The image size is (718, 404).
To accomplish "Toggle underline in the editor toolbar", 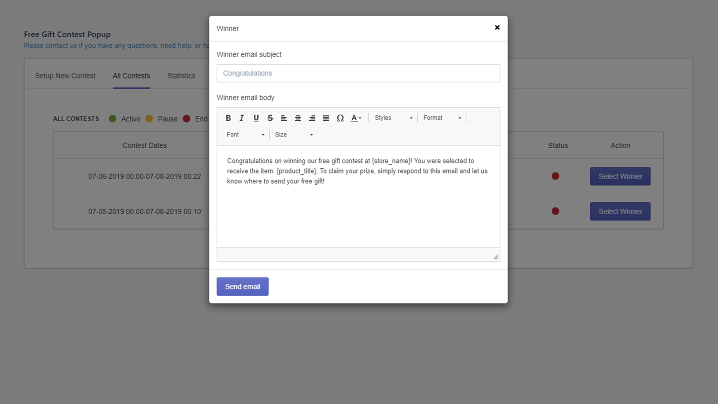I will 256,118.
